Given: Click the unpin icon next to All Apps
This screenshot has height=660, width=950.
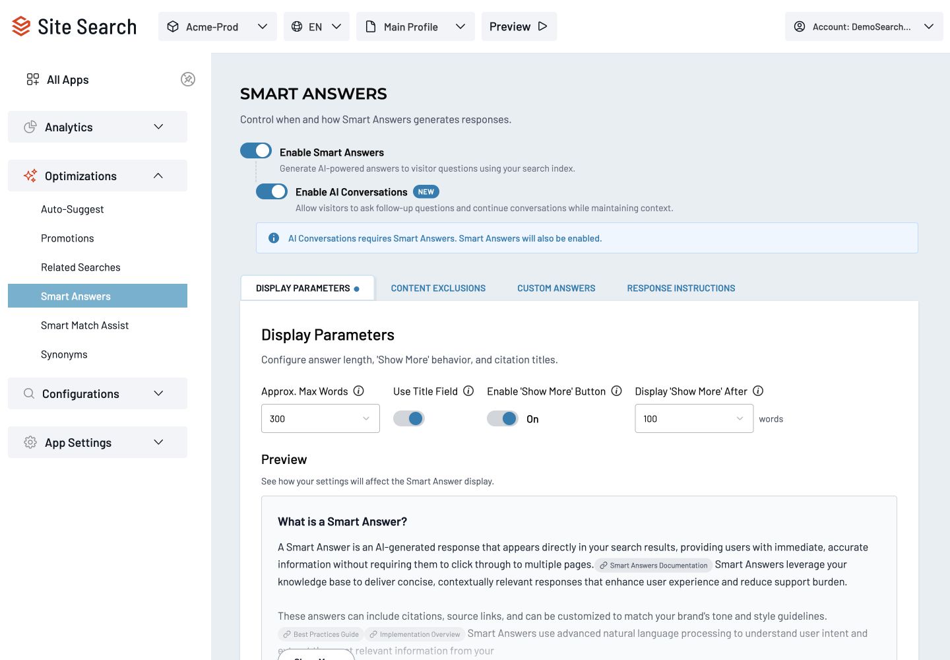Looking at the screenshot, I should click(188, 79).
